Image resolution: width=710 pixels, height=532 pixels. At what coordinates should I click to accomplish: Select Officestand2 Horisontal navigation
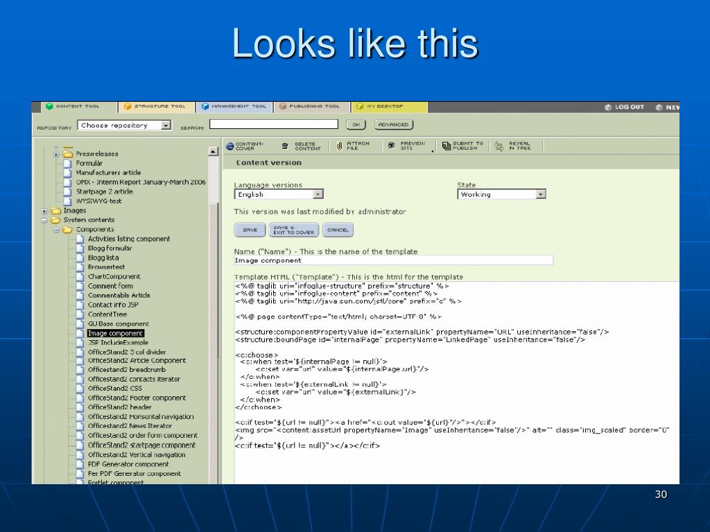(141, 417)
